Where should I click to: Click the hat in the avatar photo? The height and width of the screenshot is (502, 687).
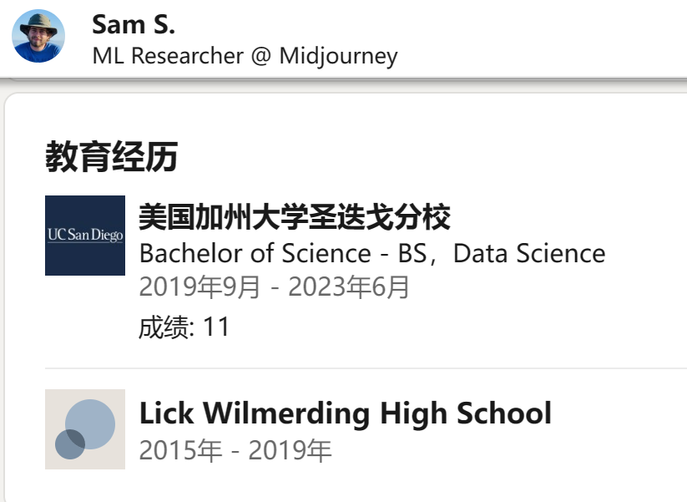pos(38,25)
